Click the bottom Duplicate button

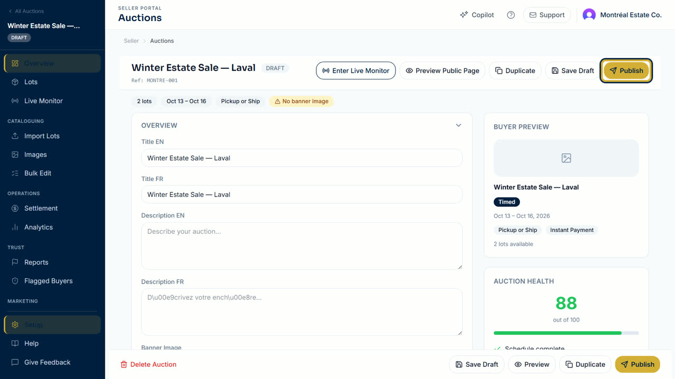click(x=585, y=364)
